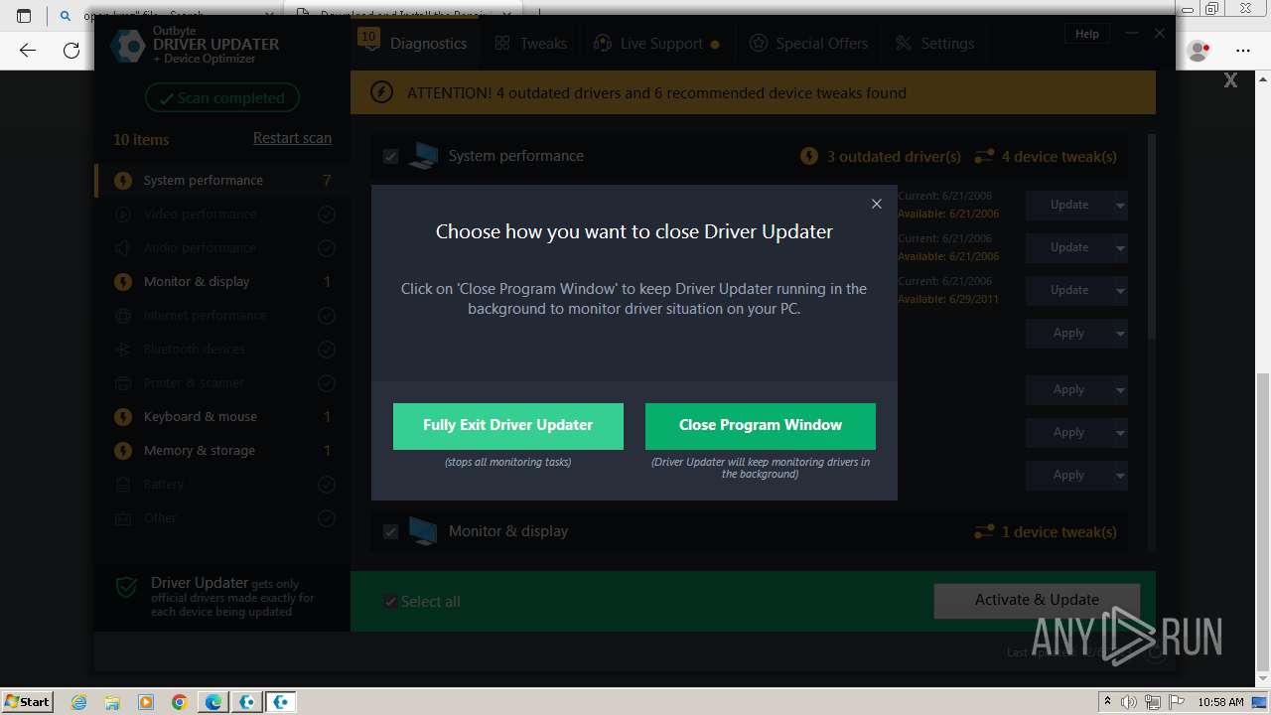Select System performance in sidebar

click(x=222, y=181)
